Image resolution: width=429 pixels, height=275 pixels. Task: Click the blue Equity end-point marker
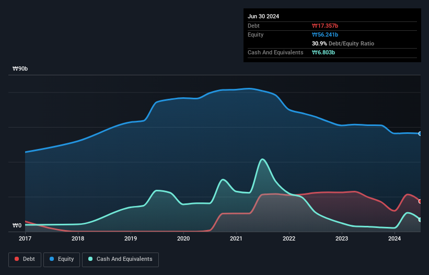point(420,134)
